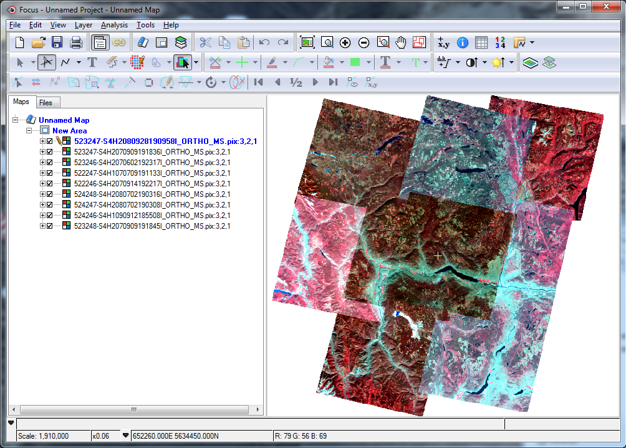Select the Pan hand tool

pos(400,42)
